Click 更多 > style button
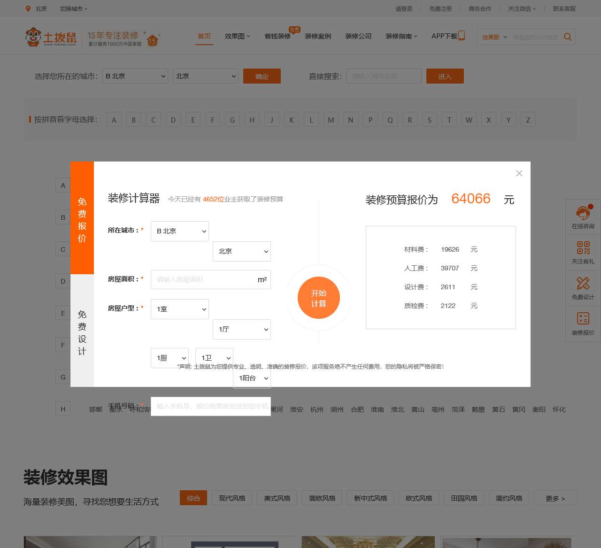 tap(555, 498)
